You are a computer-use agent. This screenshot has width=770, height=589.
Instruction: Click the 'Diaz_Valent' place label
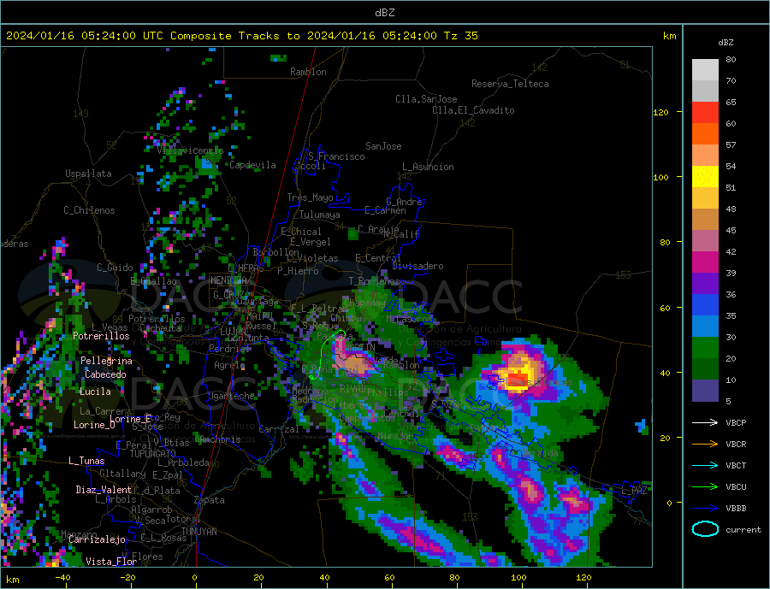[x=104, y=490]
